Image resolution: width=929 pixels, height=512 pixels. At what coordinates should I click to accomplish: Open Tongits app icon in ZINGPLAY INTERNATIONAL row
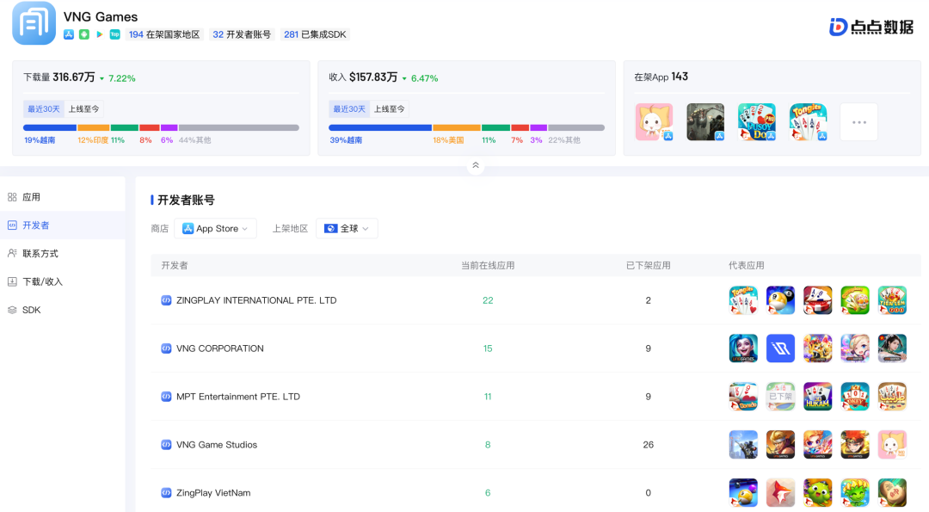(x=743, y=300)
